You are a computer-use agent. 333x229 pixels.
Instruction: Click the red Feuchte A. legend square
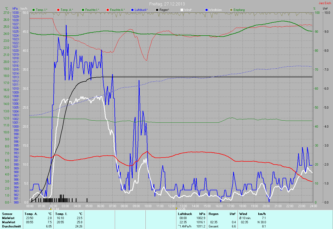click(107, 10)
